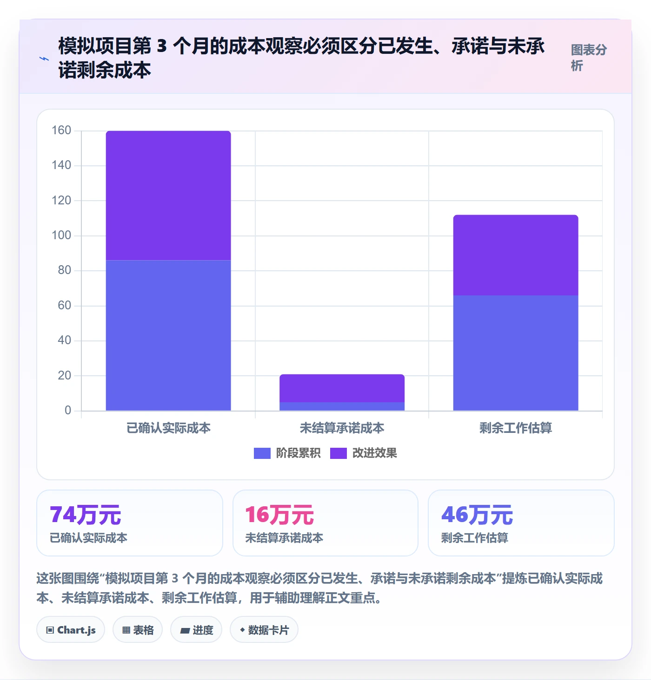Screen dimensions: 651x680
Task: Click the 100 y-axis value
Action: pos(61,235)
